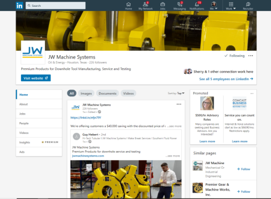The height and width of the screenshot is (199, 271).
Task: Open the LinkedIn logo home icon
Action: (x=19, y=6)
